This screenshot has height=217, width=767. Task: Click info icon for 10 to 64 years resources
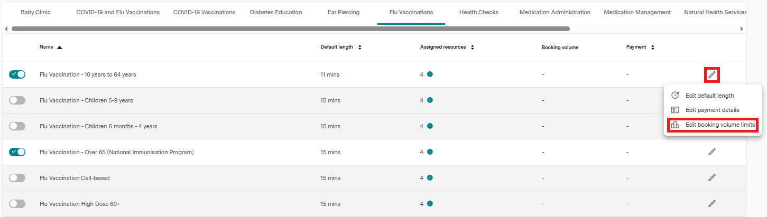tap(430, 74)
